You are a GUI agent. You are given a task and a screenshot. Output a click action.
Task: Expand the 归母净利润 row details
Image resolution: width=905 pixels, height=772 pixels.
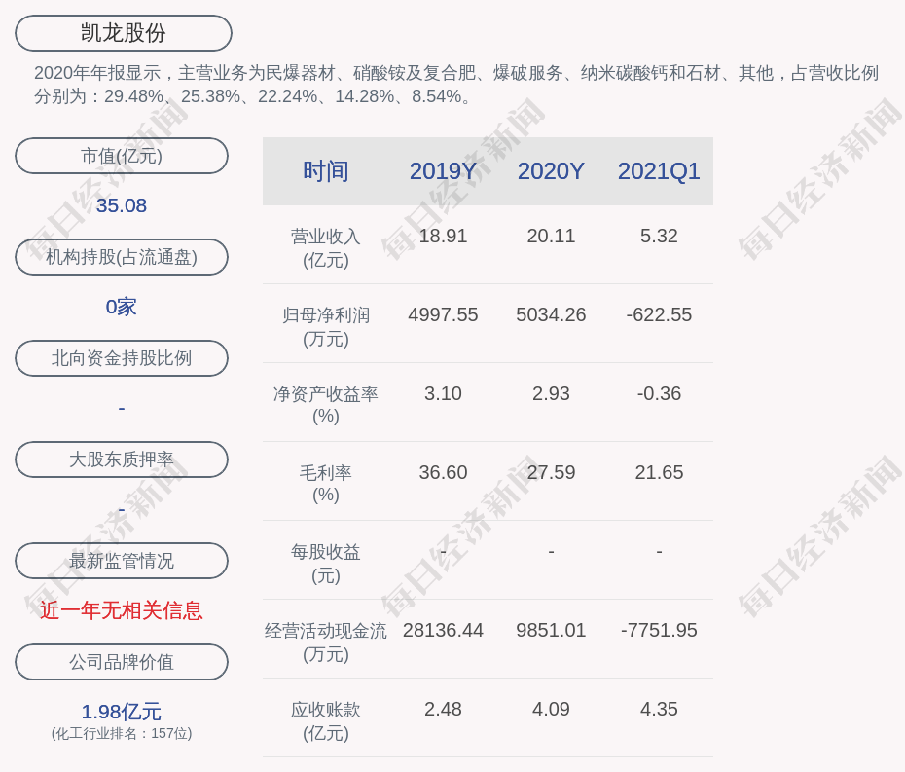click(324, 326)
